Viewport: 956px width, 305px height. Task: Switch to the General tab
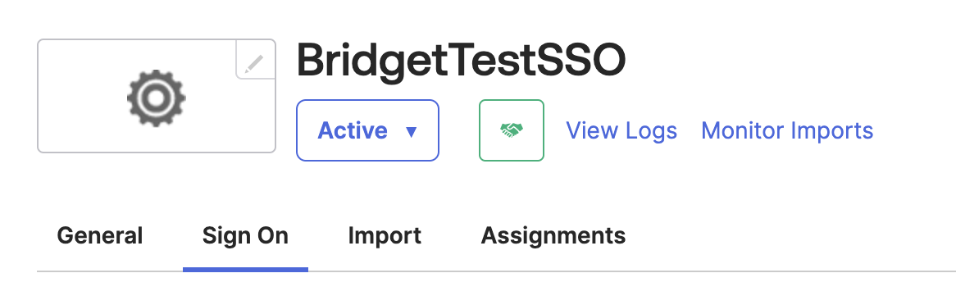[100, 235]
